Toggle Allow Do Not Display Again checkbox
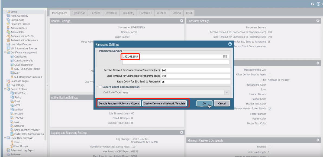The height and width of the screenshot is (157, 323). coord(270,75)
